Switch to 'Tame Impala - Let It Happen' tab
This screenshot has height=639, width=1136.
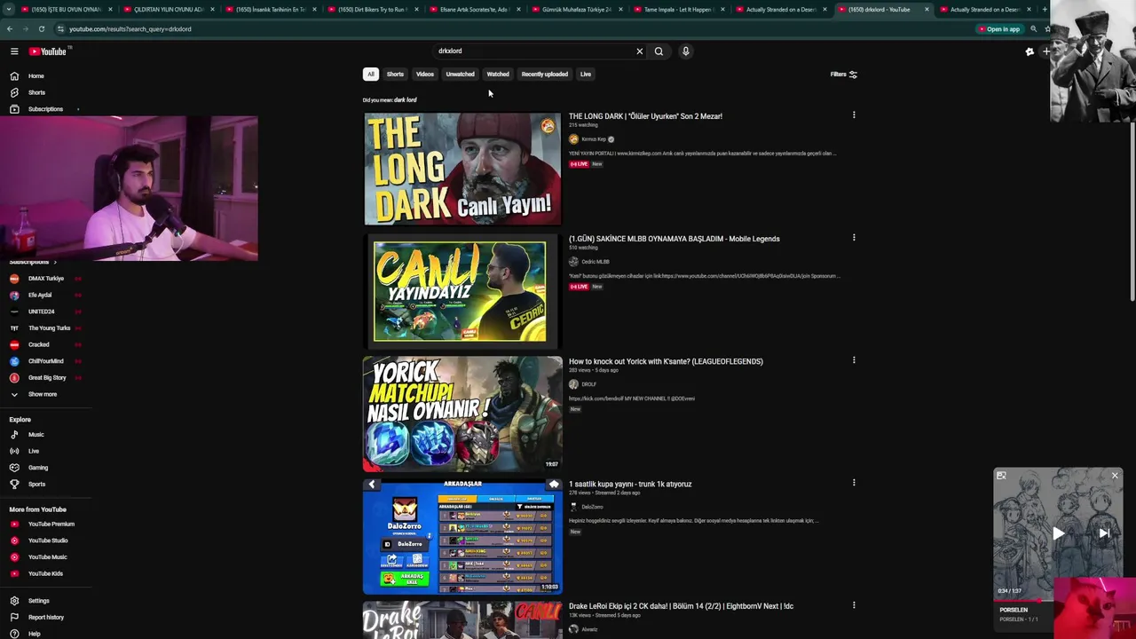click(x=678, y=10)
